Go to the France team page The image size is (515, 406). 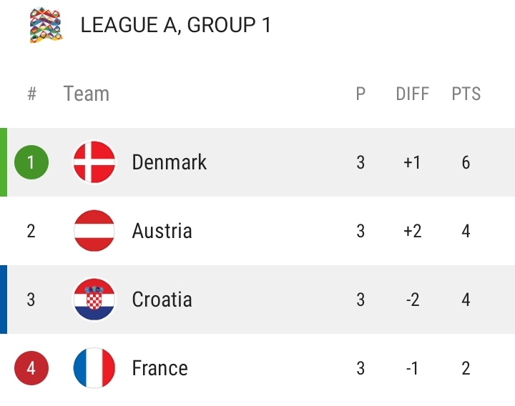[x=160, y=368]
